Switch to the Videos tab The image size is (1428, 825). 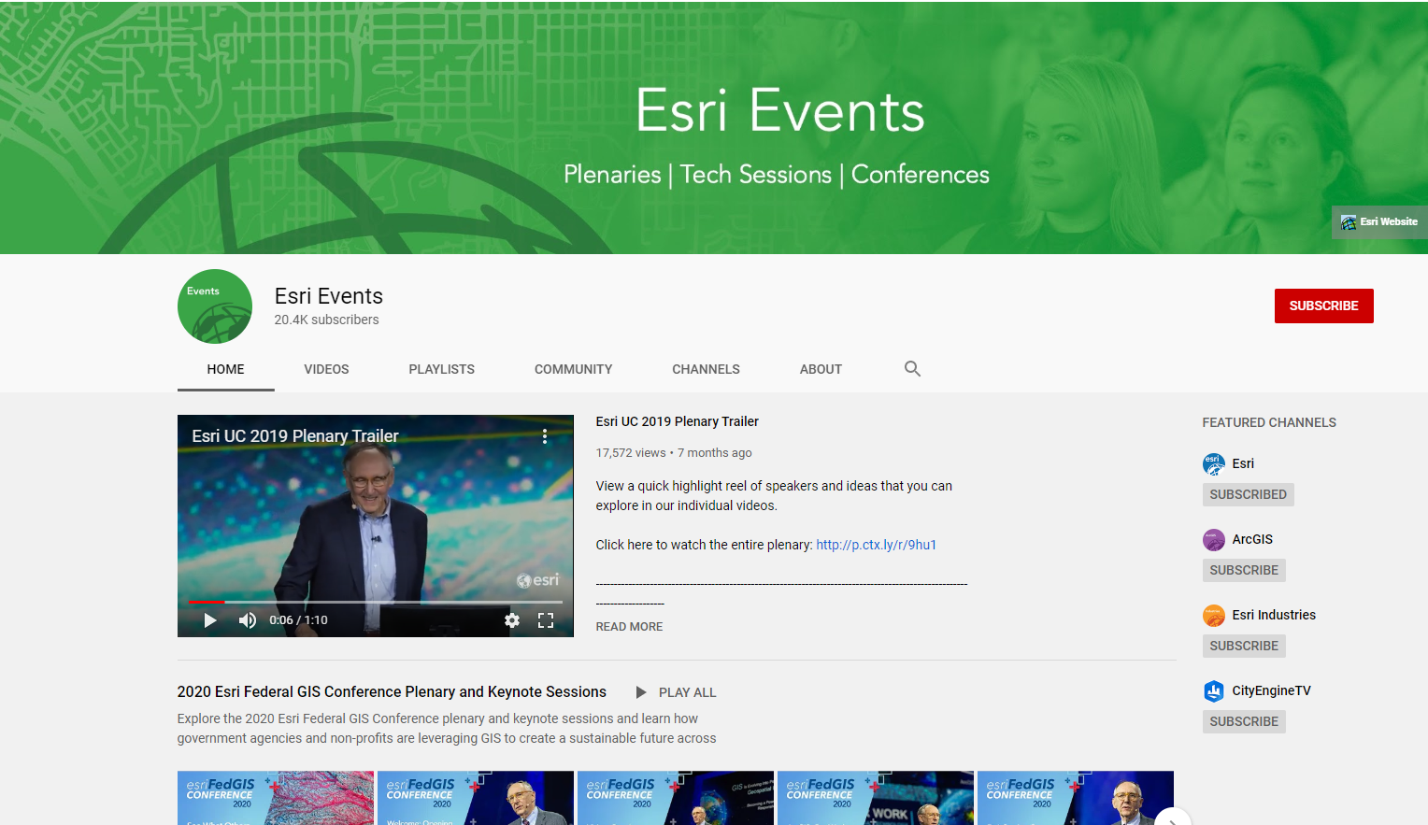tap(326, 370)
